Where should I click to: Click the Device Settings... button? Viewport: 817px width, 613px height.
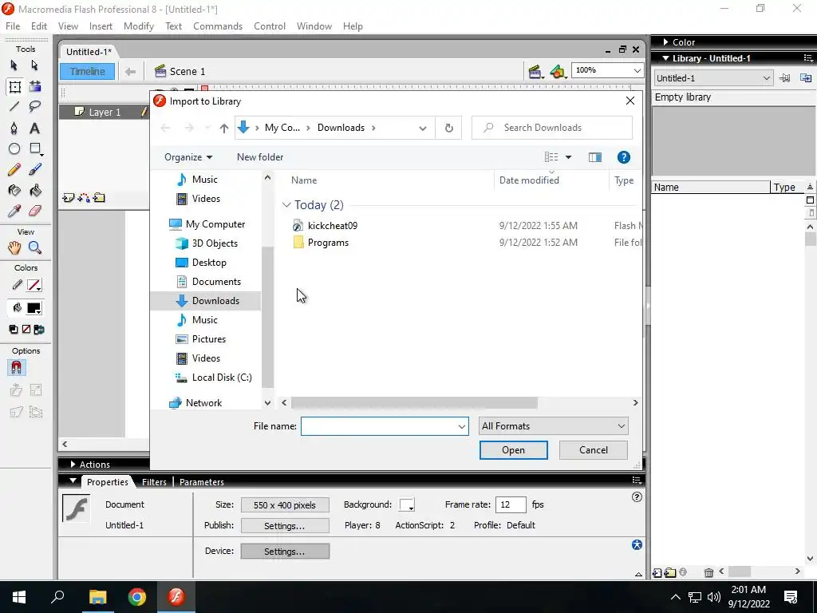point(285,551)
